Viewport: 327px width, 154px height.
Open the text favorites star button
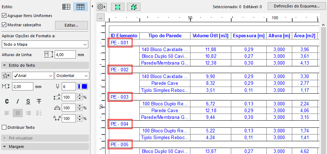[6, 76]
